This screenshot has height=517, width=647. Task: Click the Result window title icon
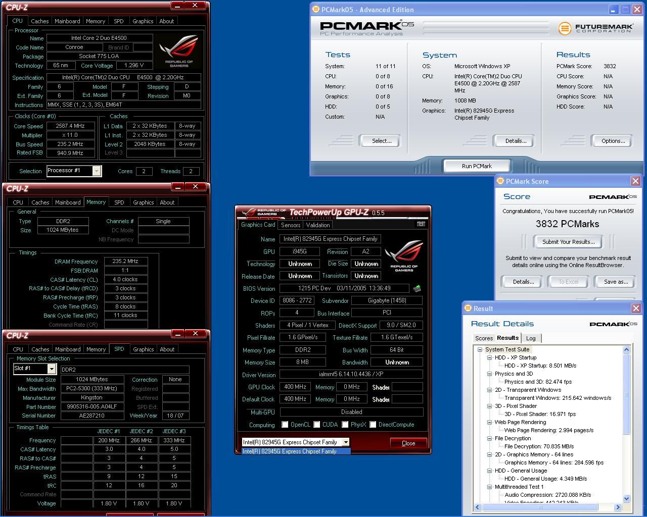pos(468,308)
